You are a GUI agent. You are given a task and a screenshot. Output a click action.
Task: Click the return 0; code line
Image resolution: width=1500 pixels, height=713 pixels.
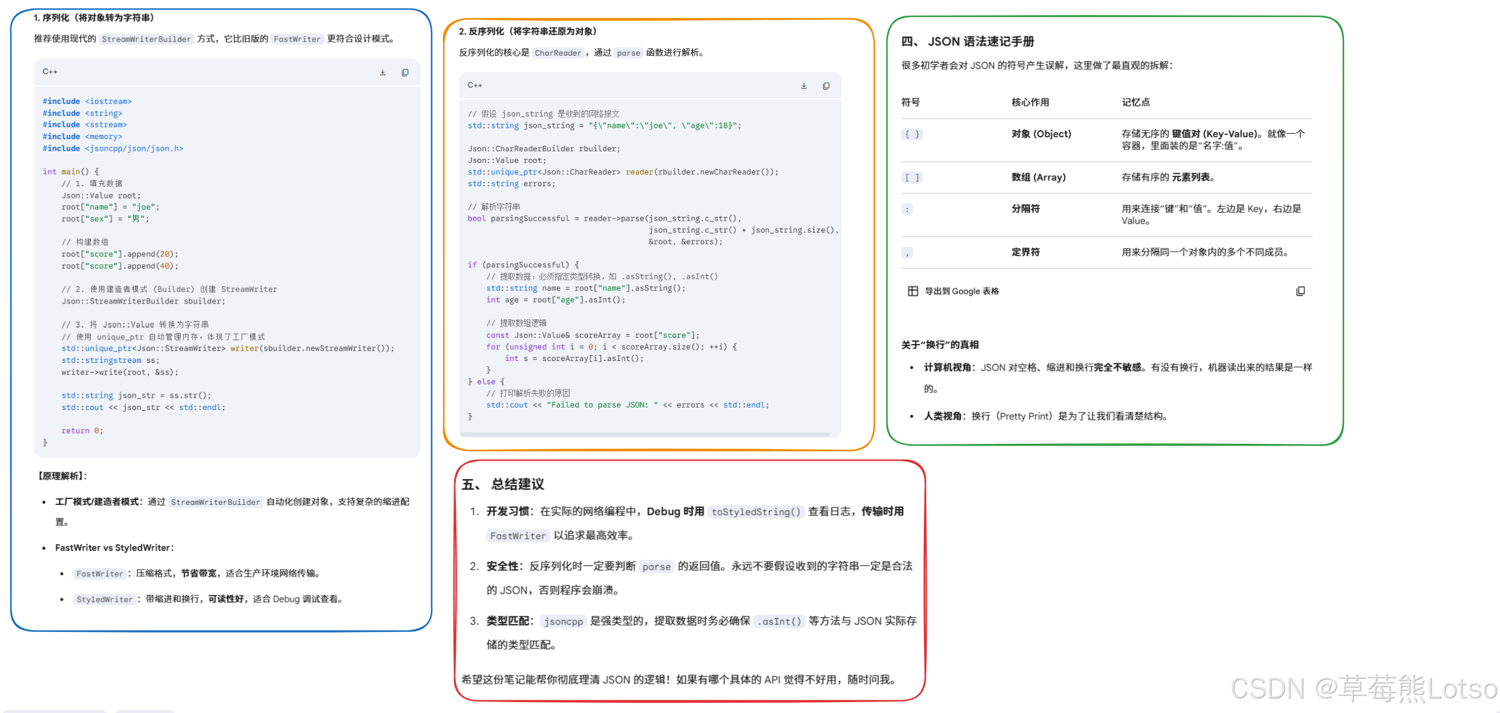(82, 431)
